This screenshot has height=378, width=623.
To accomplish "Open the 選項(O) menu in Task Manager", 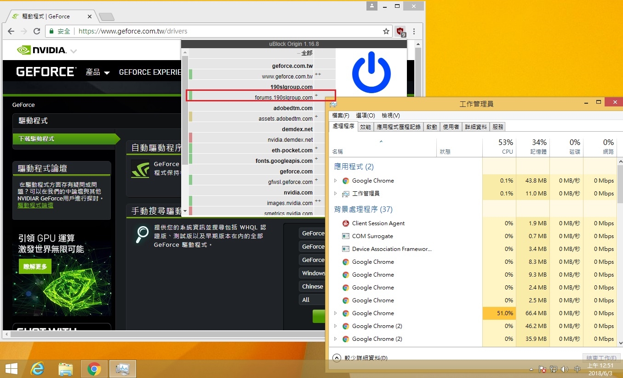I will coord(366,116).
